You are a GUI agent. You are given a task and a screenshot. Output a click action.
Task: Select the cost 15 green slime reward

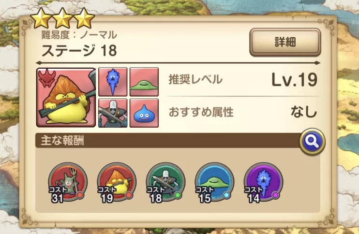(214, 182)
